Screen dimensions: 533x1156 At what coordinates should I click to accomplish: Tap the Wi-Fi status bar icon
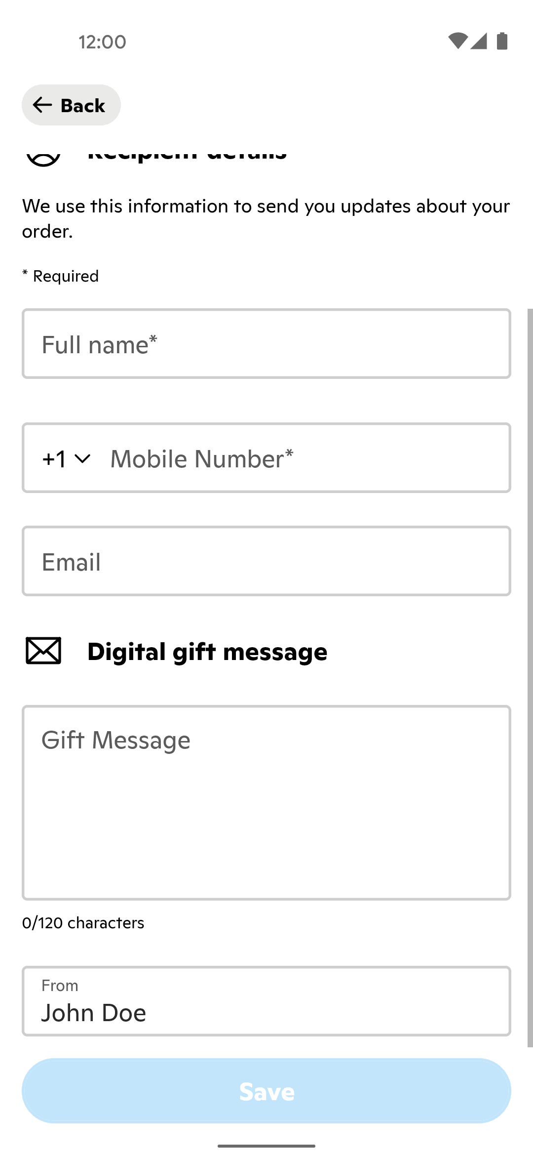point(457,41)
